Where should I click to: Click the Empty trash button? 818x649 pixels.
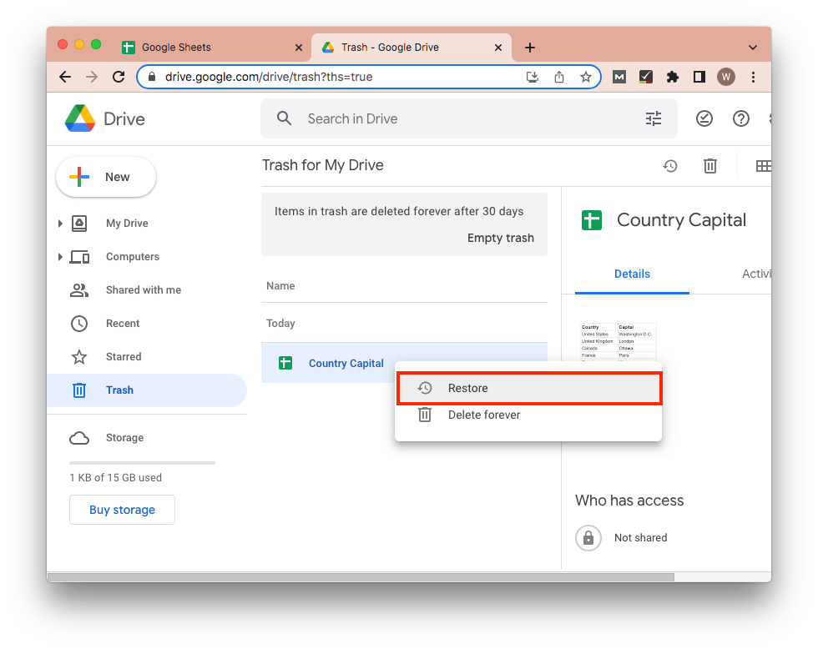[x=500, y=238]
